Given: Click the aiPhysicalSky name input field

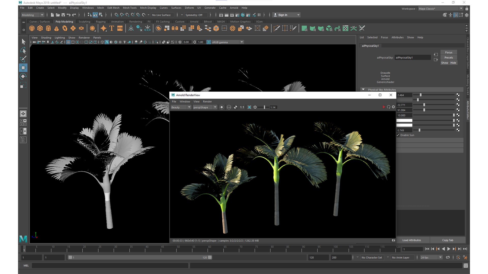Looking at the screenshot, I should point(413,58).
